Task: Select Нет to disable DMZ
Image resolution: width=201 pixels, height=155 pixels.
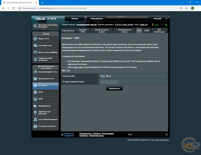Action: tap(107, 76)
